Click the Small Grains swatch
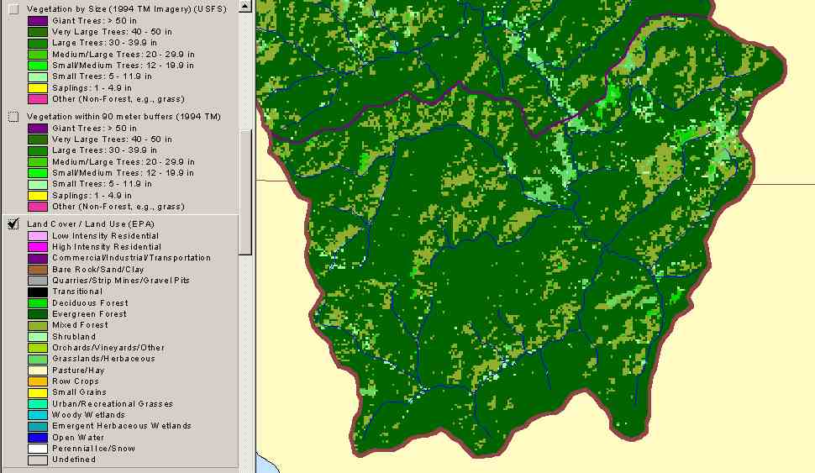The height and width of the screenshot is (473, 815). (38, 392)
